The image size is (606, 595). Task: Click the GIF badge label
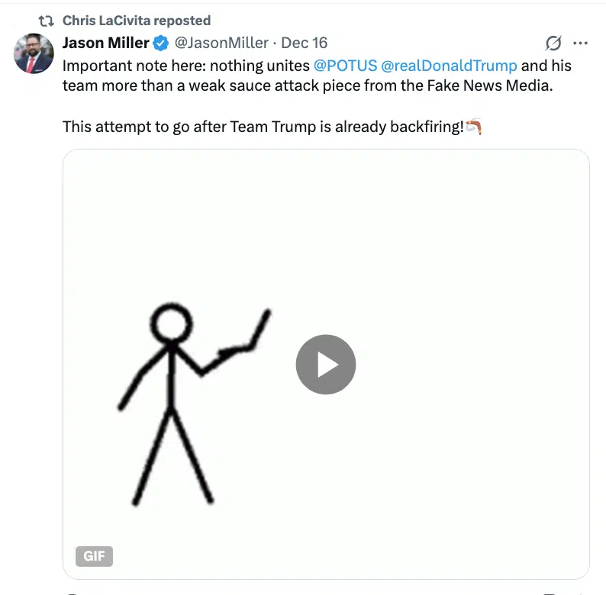click(94, 556)
